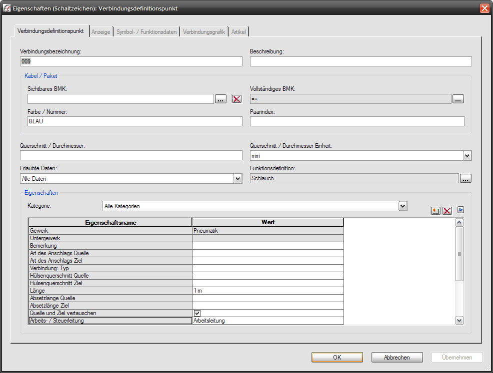Click the Eigenschaftsname column header
Viewport: 493px width, 373px height.
pos(110,223)
